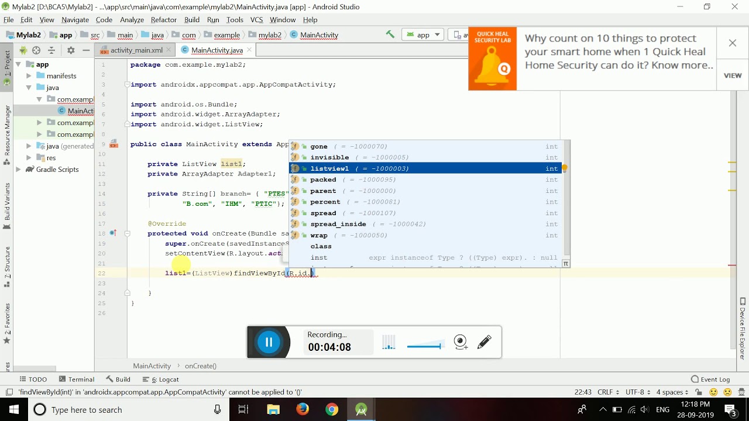Click the pi icon in completion popup
Image resolution: width=749 pixels, height=421 pixels.
(566, 264)
